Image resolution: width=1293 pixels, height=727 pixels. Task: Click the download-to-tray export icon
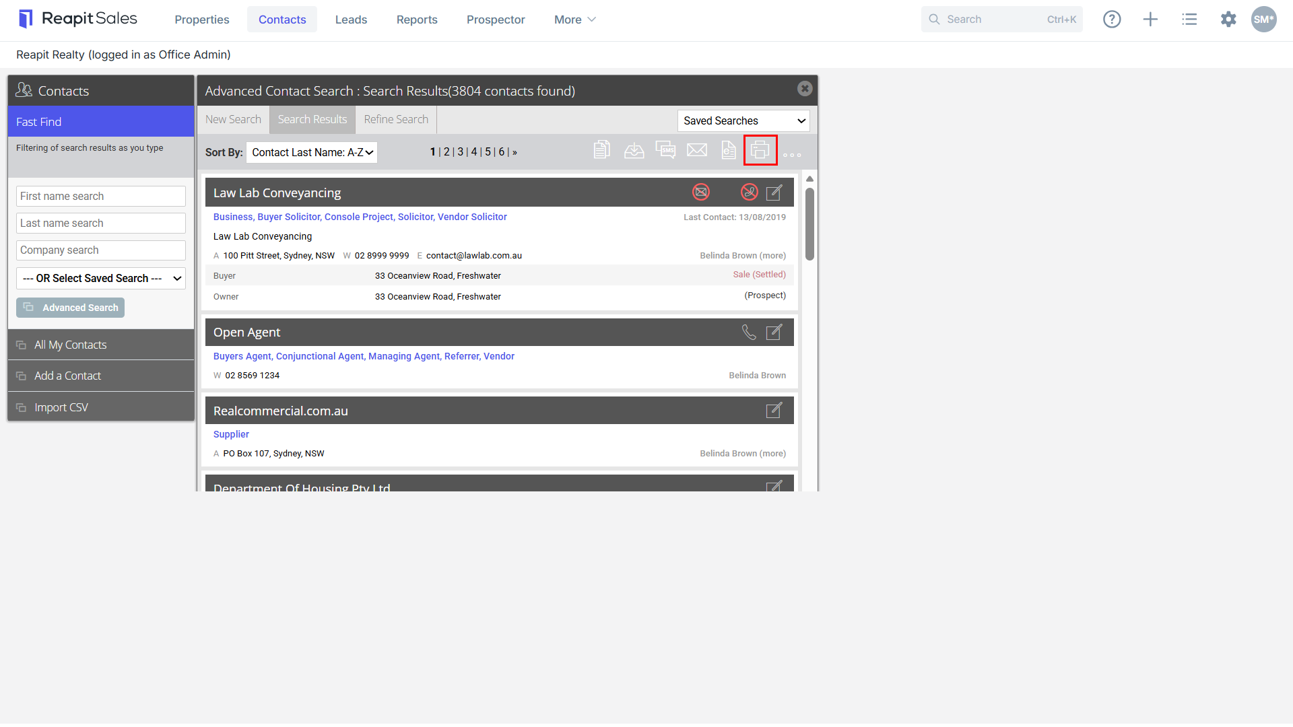[x=634, y=150]
